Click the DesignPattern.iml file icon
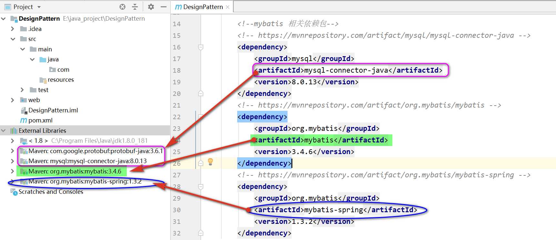 click(24, 110)
